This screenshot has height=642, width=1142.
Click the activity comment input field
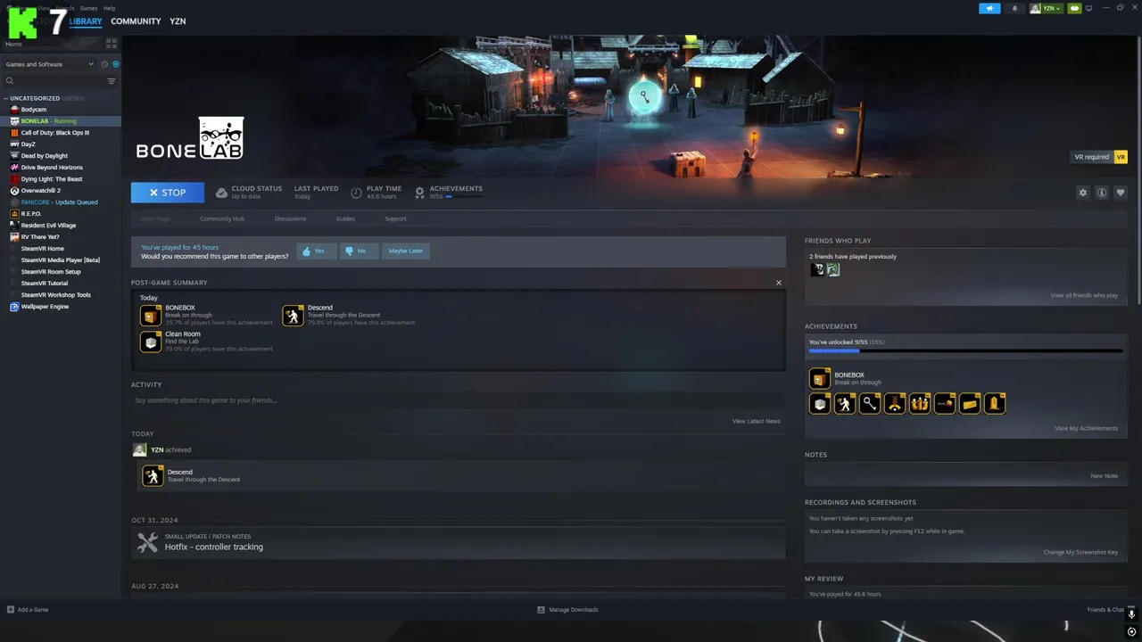click(459, 400)
